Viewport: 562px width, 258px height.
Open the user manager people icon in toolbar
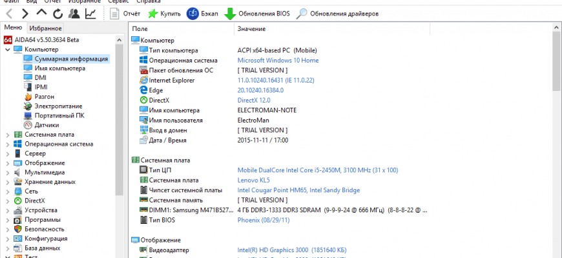(74, 14)
